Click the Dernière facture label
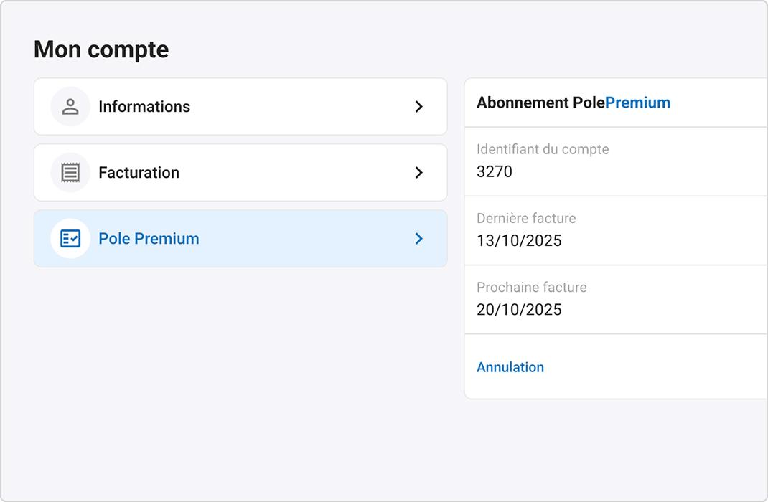 526,218
